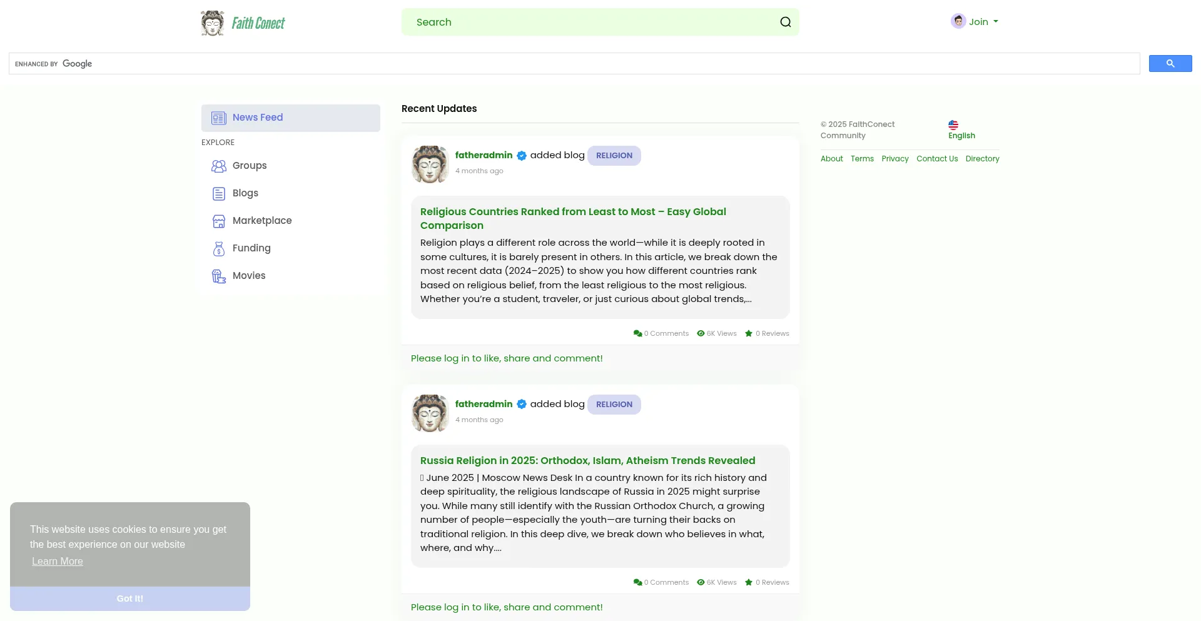Dismiss cookie notice with Got It!

tap(130, 598)
